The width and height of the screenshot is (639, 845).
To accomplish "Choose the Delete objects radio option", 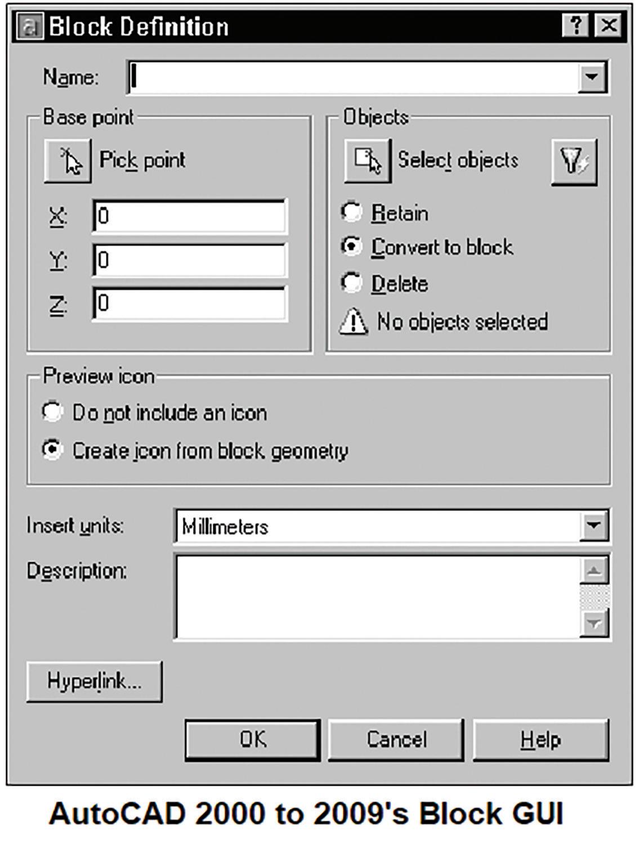I will tap(352, 283).
